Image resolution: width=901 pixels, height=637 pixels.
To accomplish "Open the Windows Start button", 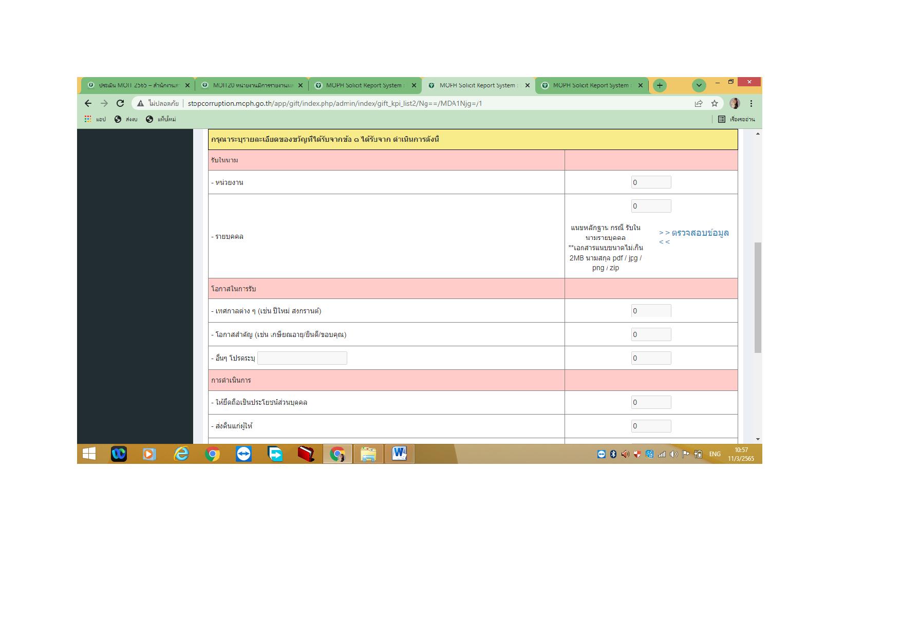I will click(x=89, y=454).
